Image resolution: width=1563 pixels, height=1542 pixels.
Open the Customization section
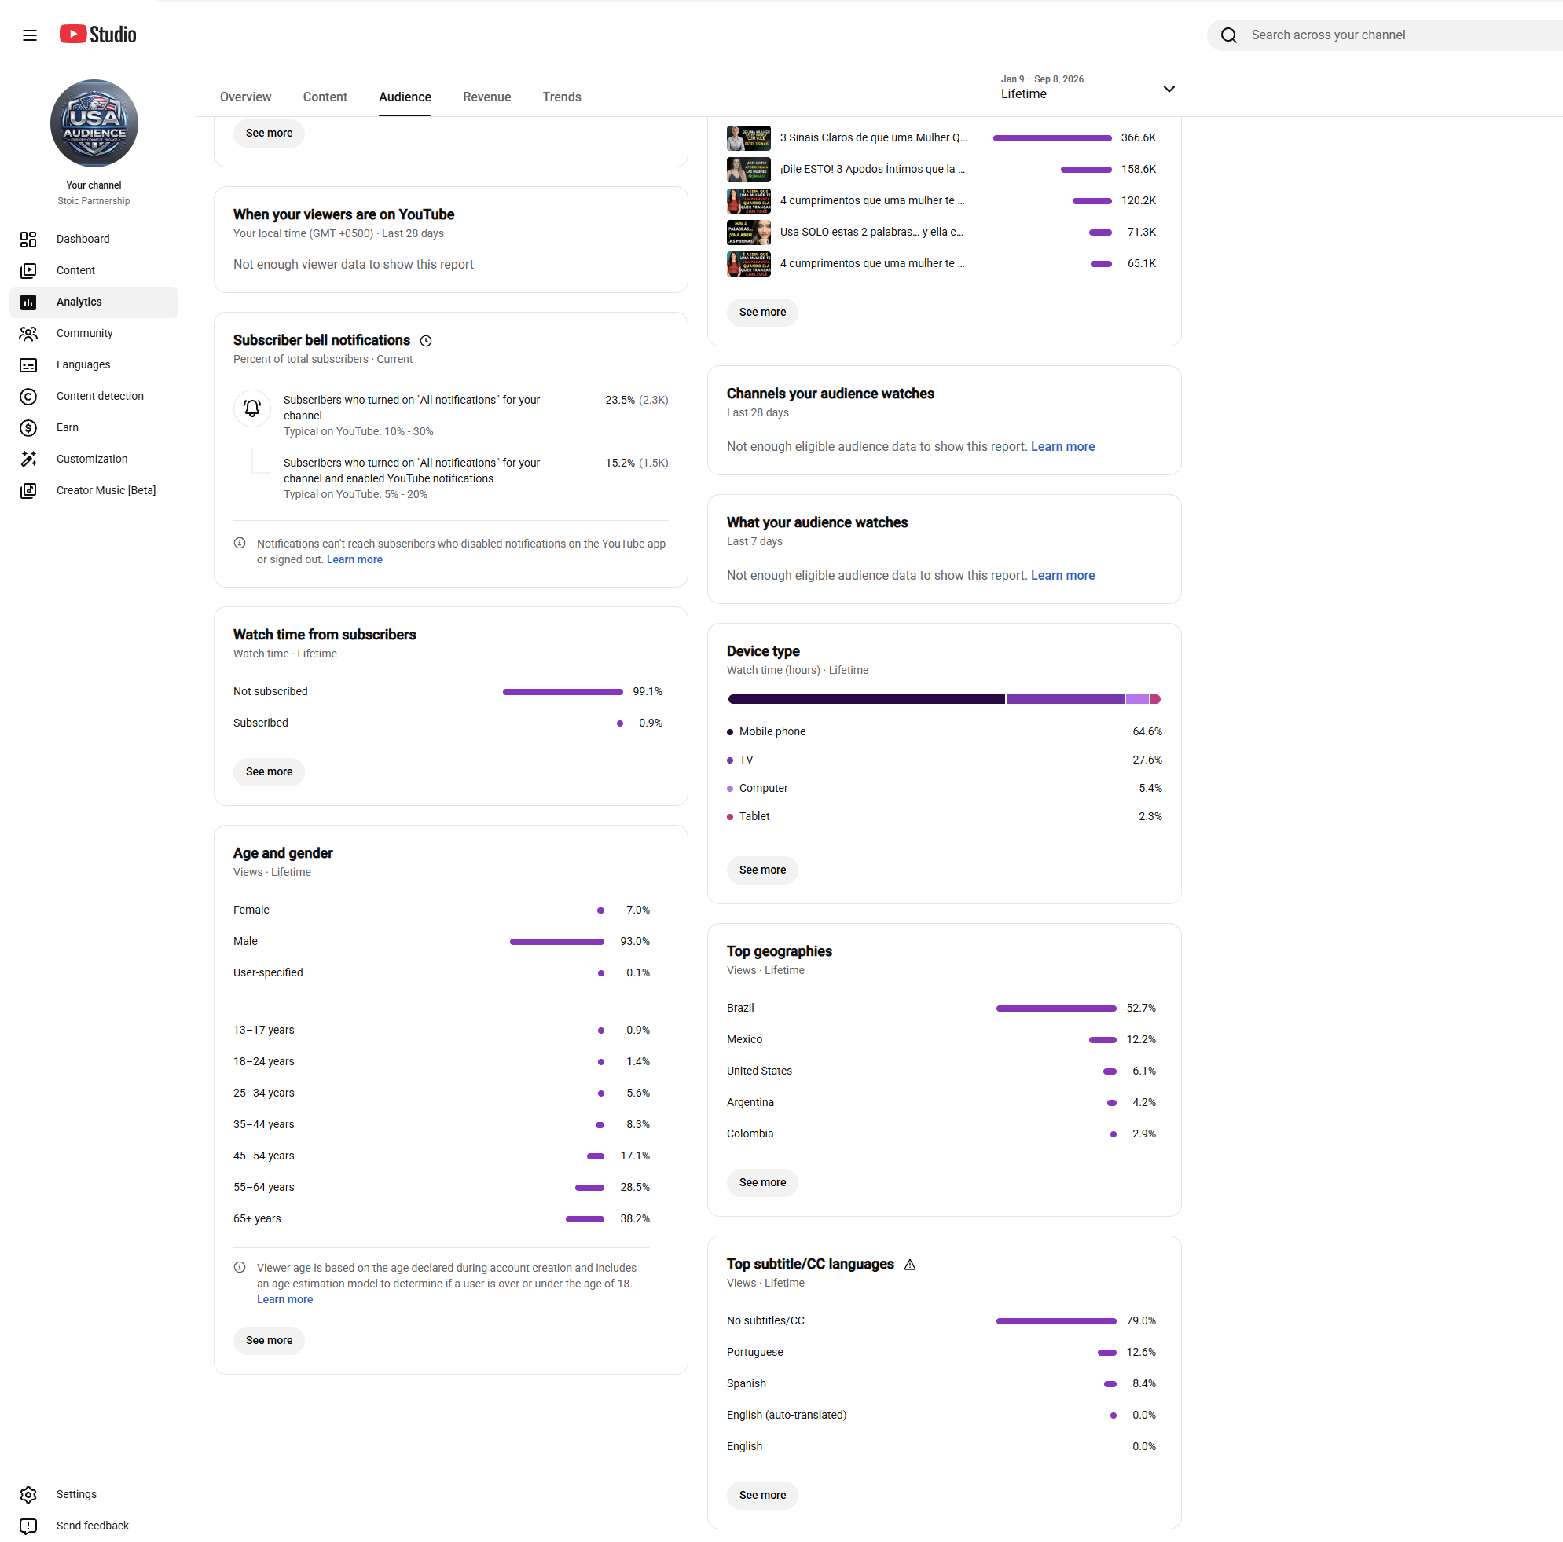[x=94, y=460]
